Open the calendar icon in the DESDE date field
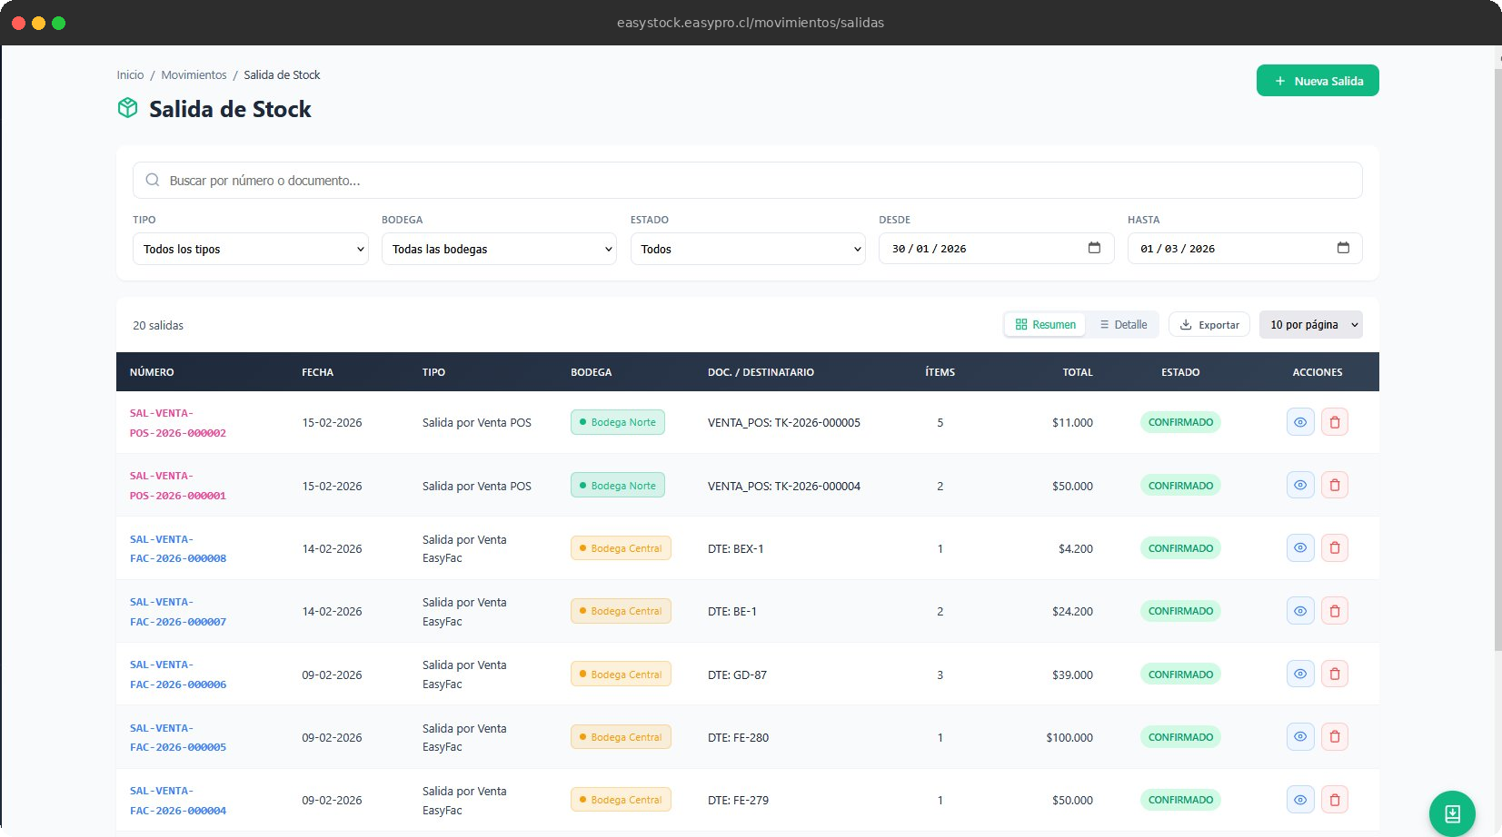This screenshot has width=1502, height=837. [x=1095, y=248]
